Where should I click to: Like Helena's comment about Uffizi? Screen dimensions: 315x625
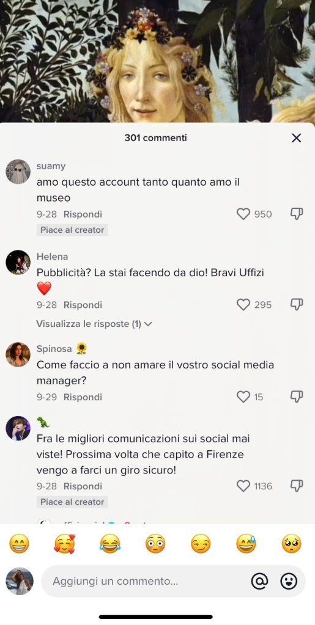point(243,305)
